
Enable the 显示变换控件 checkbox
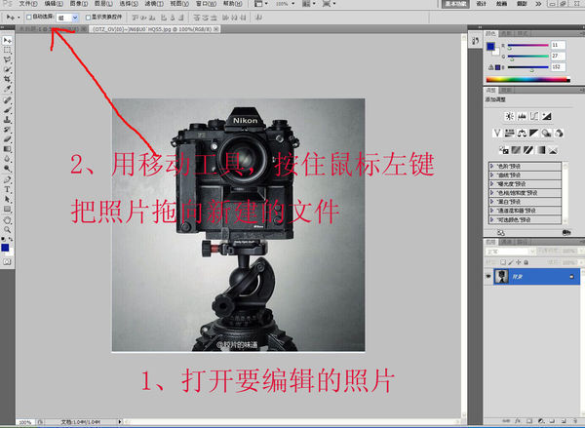pyautogui.click(x=87, y=17)
